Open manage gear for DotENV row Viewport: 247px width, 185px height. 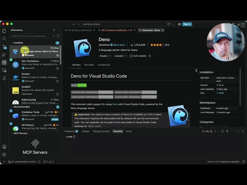pos(58,94)
